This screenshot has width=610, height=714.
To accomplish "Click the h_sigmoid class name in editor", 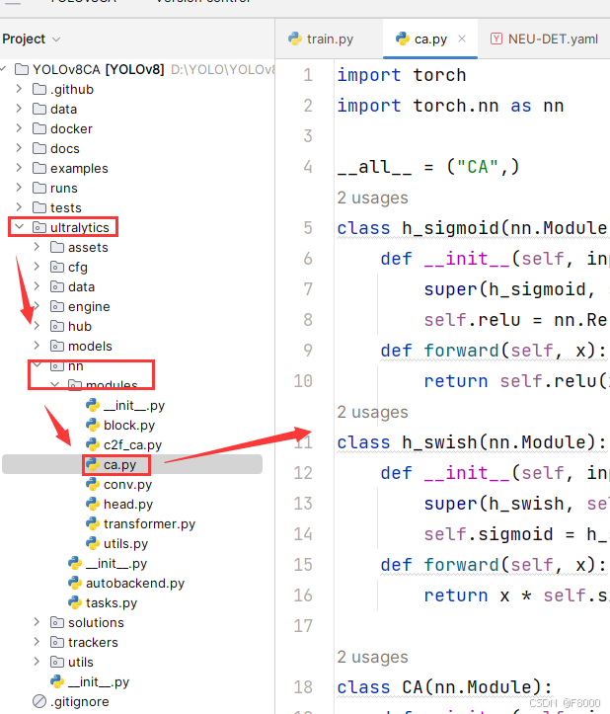I will 451,228.
